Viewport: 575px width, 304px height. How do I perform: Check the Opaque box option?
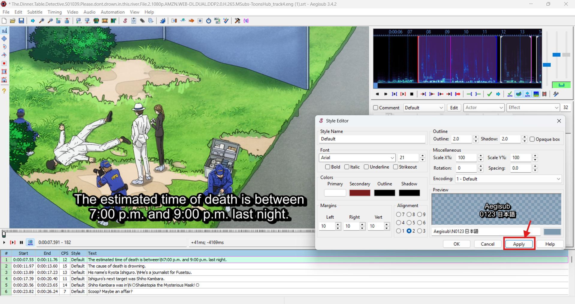(x=532, y=139)
